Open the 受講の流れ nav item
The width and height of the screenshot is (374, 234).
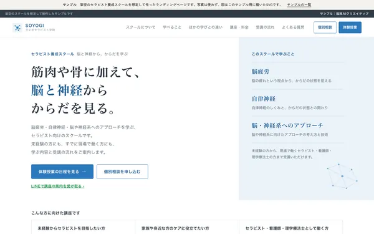pyautogui.click(x=265, y=27)
